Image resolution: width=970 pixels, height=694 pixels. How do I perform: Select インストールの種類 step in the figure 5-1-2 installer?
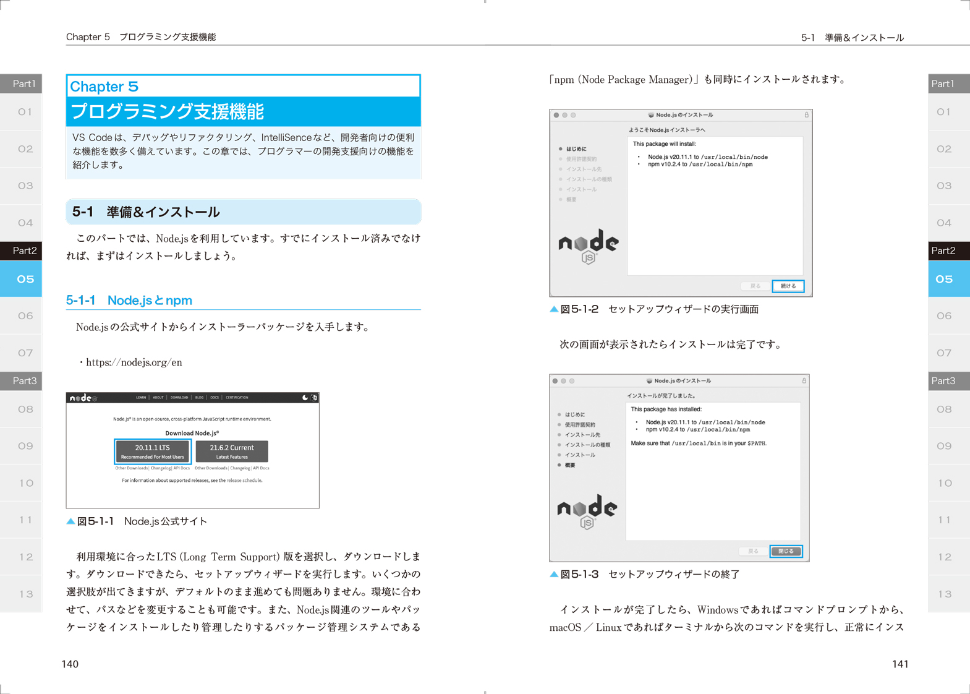point(589,179)
